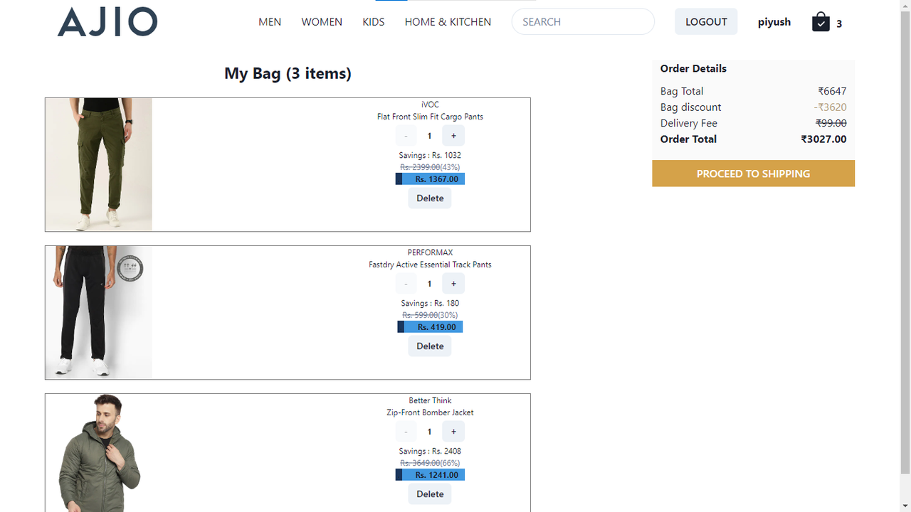Image resolution: width=911 pixels, height=512 pixels.
Task: Go to AJIO home via logo
Action: (107, 22)
